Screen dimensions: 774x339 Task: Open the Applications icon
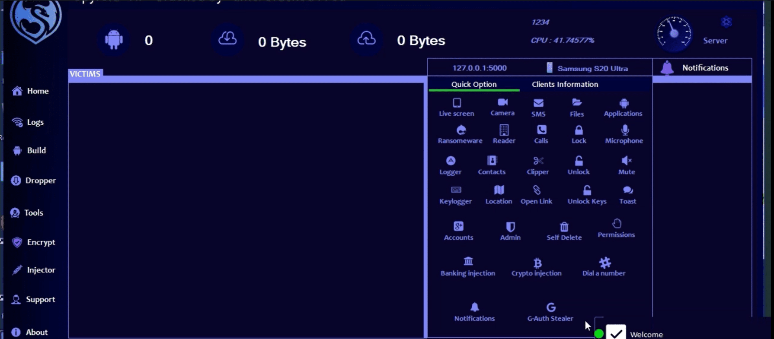[624, 103]
